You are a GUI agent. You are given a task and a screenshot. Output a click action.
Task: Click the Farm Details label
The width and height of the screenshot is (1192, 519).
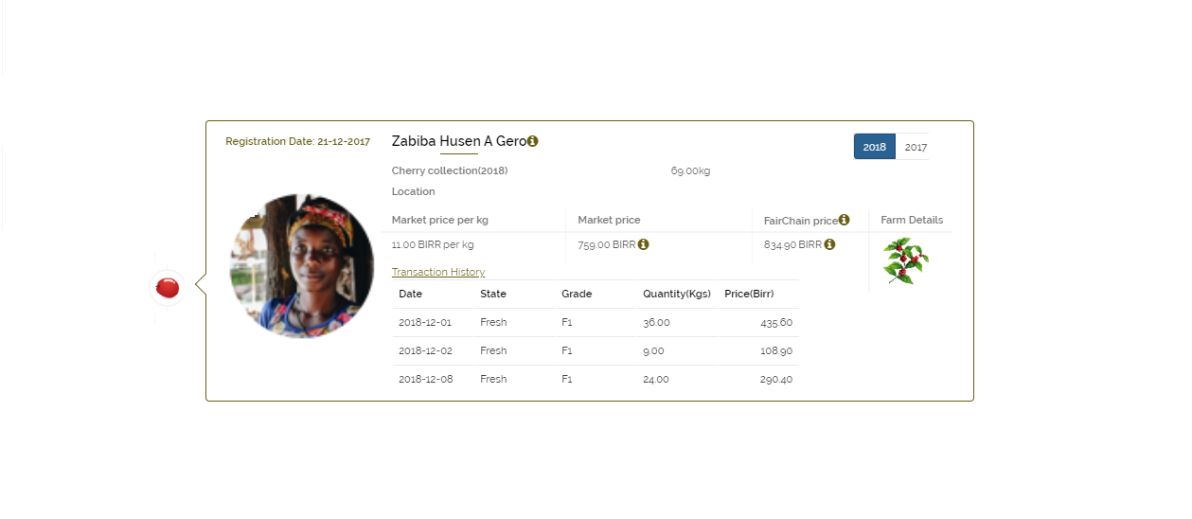912,220
